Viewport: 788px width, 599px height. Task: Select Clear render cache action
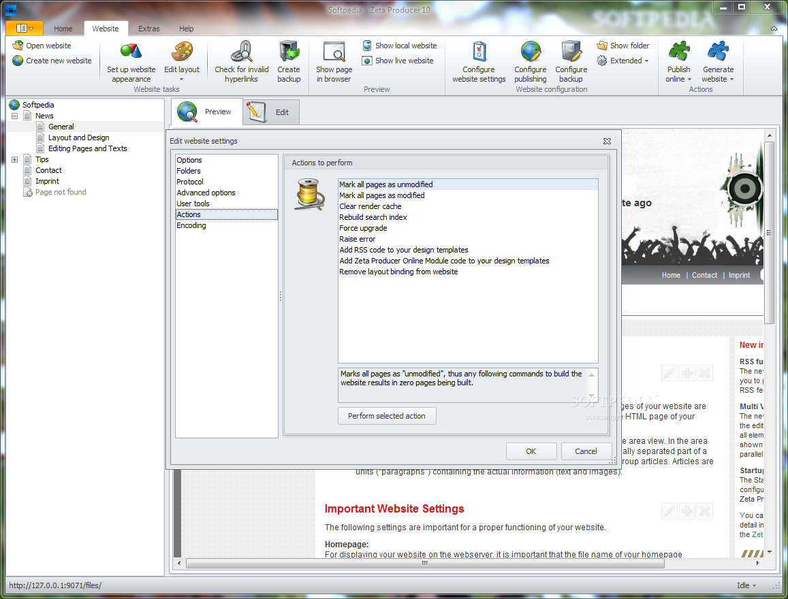468,206
